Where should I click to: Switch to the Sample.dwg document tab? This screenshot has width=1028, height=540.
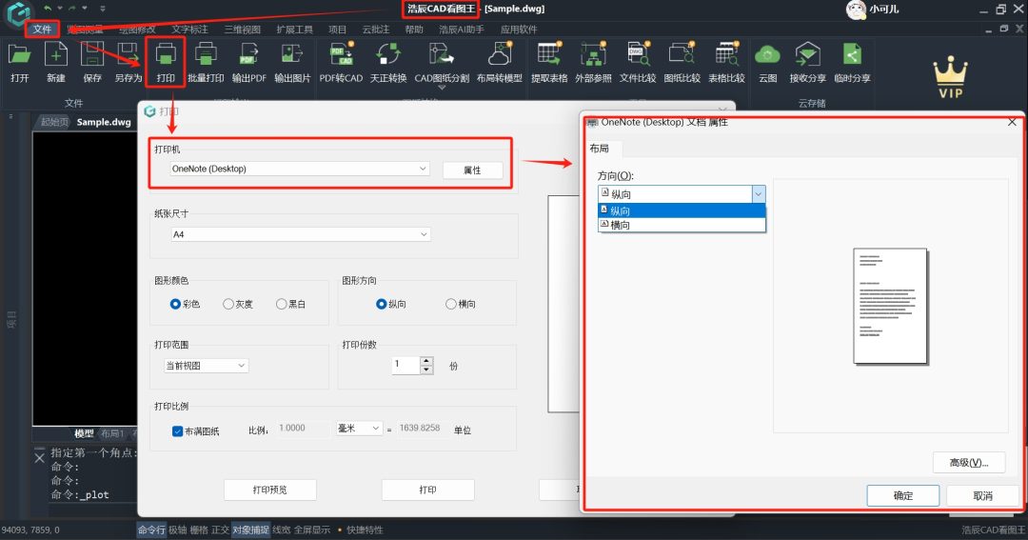pos(104,122)
